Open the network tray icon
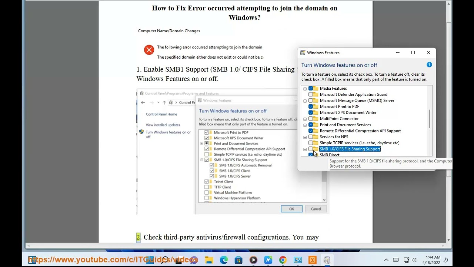 pyautogui.click(x=406, y=260)
